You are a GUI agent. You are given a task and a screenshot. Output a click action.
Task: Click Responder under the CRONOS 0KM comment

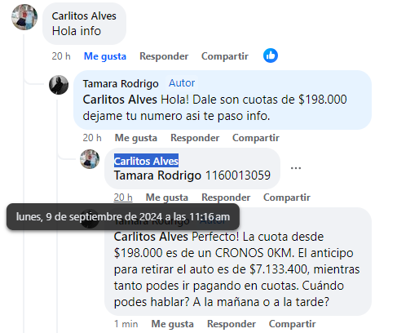tap(232, 324)
